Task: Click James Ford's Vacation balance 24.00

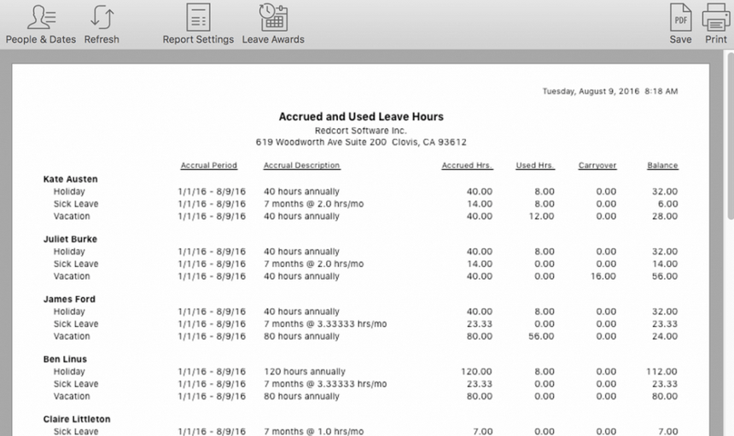Action: point(665,336)
